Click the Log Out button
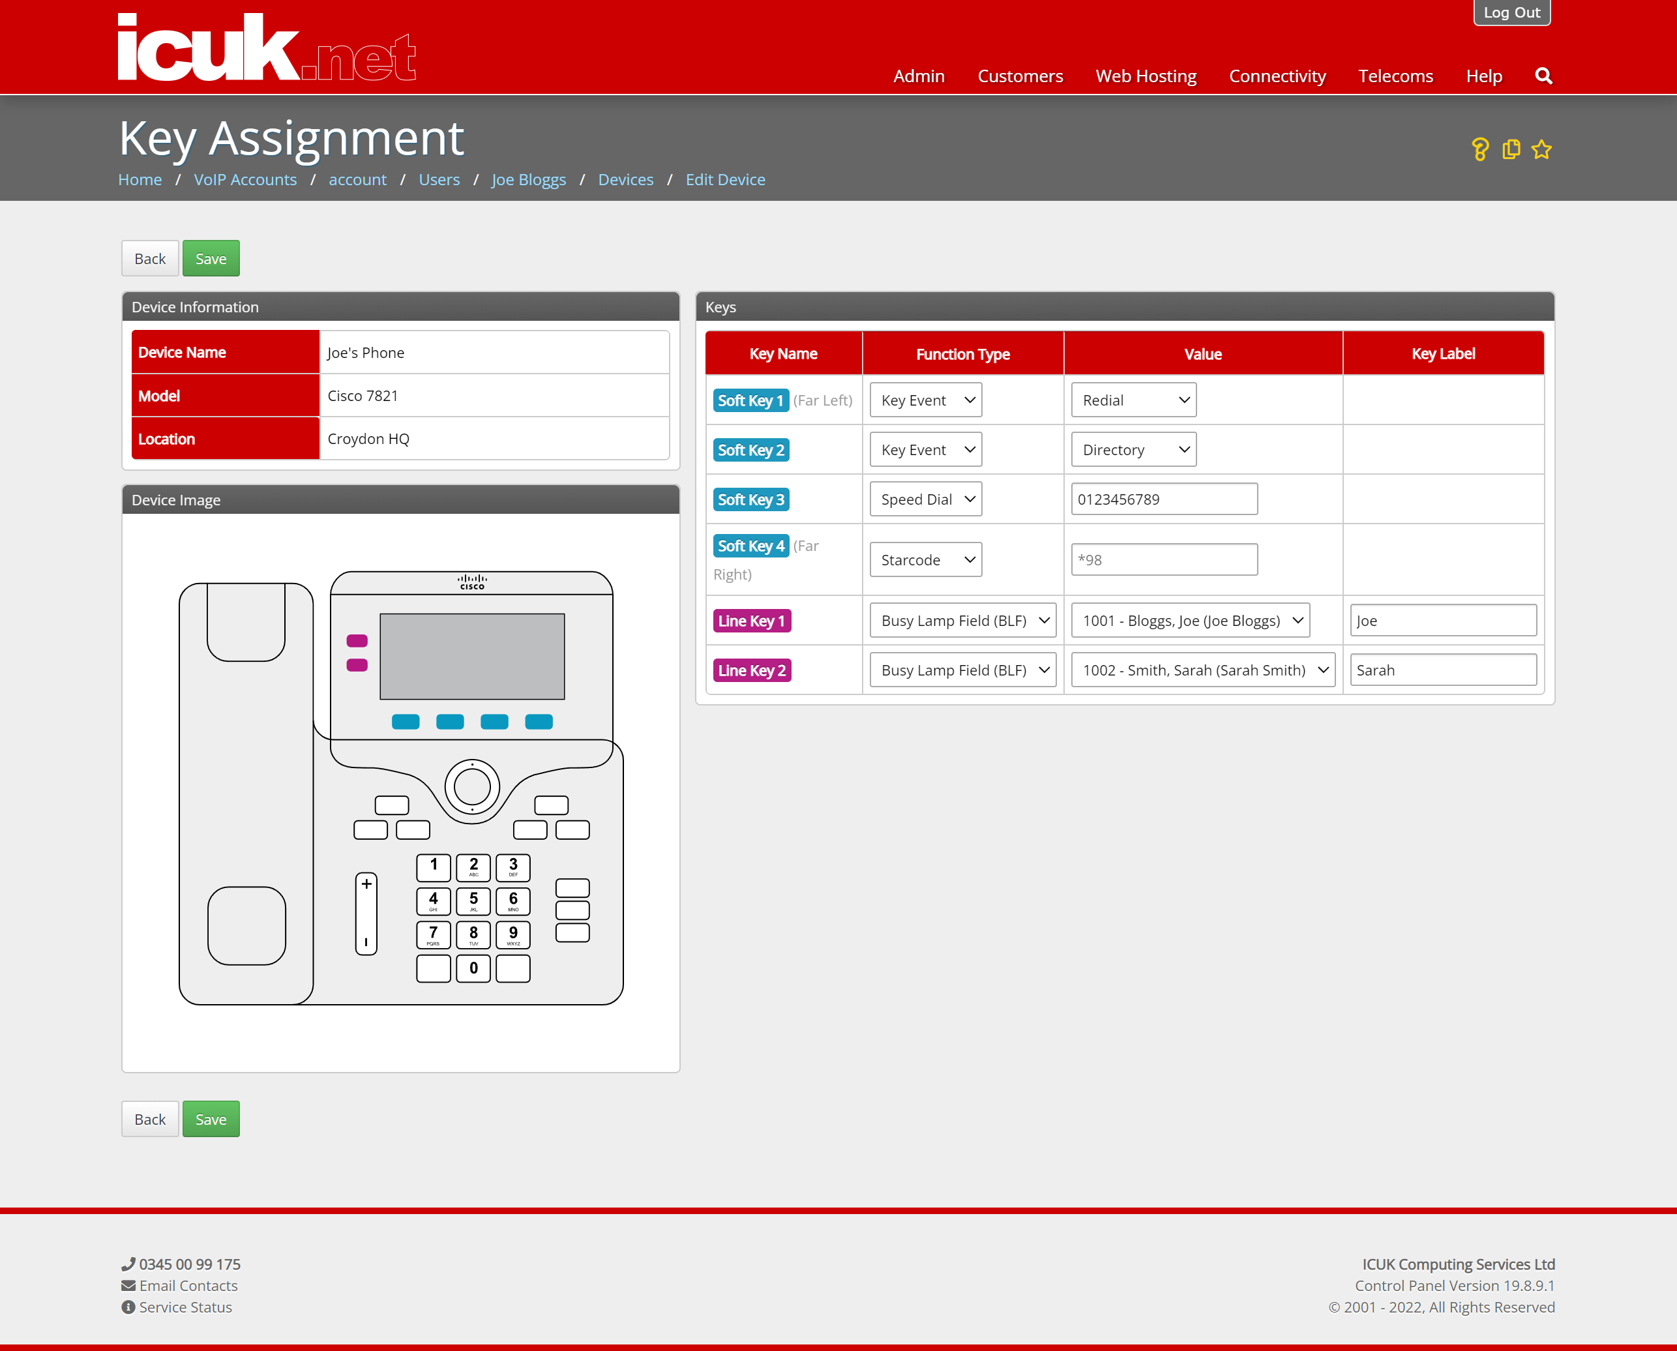This screenshot has height=1351, width=1677. click(x=1511, y=12)
